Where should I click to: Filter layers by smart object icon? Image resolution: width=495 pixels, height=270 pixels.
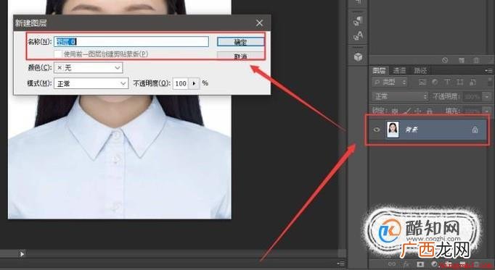pyautogui.click(x=472, y=83)
